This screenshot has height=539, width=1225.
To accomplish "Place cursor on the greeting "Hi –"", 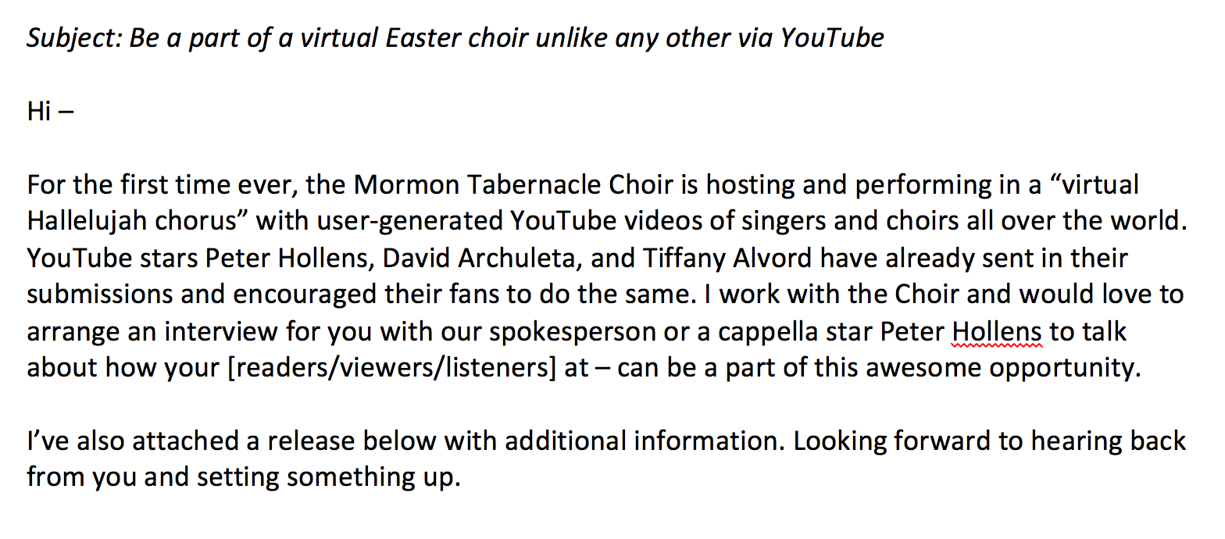I will point(50,112).
